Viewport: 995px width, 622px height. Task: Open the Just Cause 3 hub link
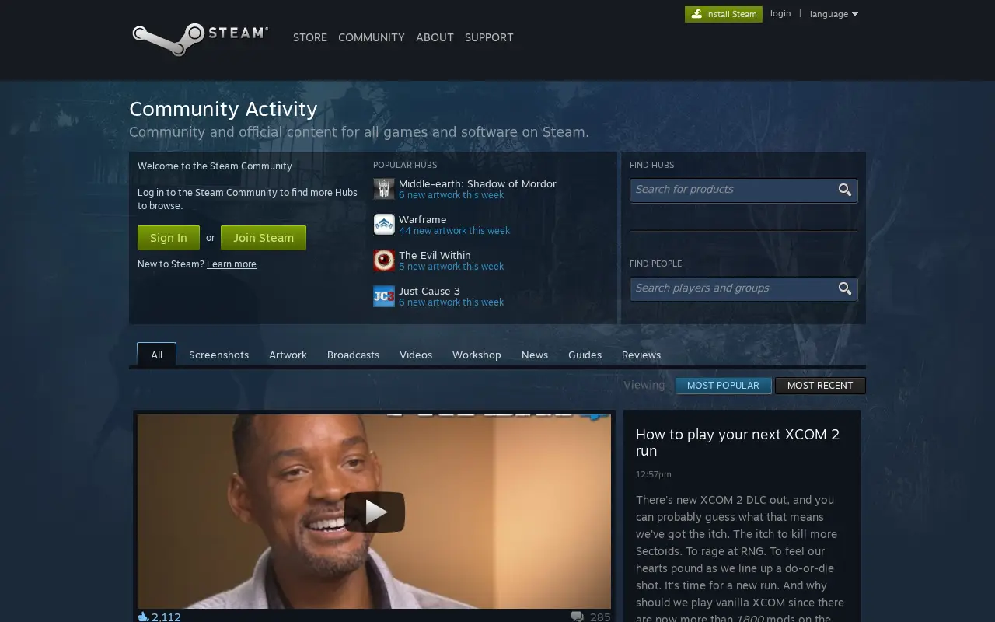429,291
